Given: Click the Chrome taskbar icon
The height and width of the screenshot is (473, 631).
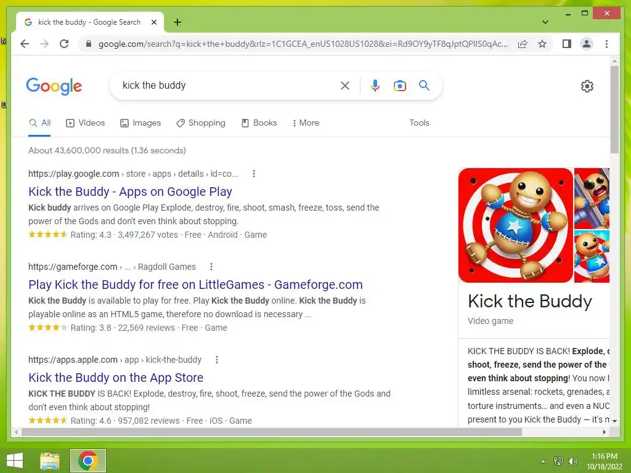Looking at the screenshot, I should click(x=88, y=461).
